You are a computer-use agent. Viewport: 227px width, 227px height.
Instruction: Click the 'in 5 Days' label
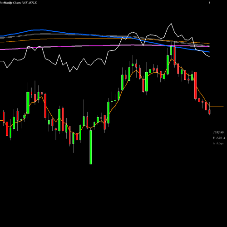(218, 143)
